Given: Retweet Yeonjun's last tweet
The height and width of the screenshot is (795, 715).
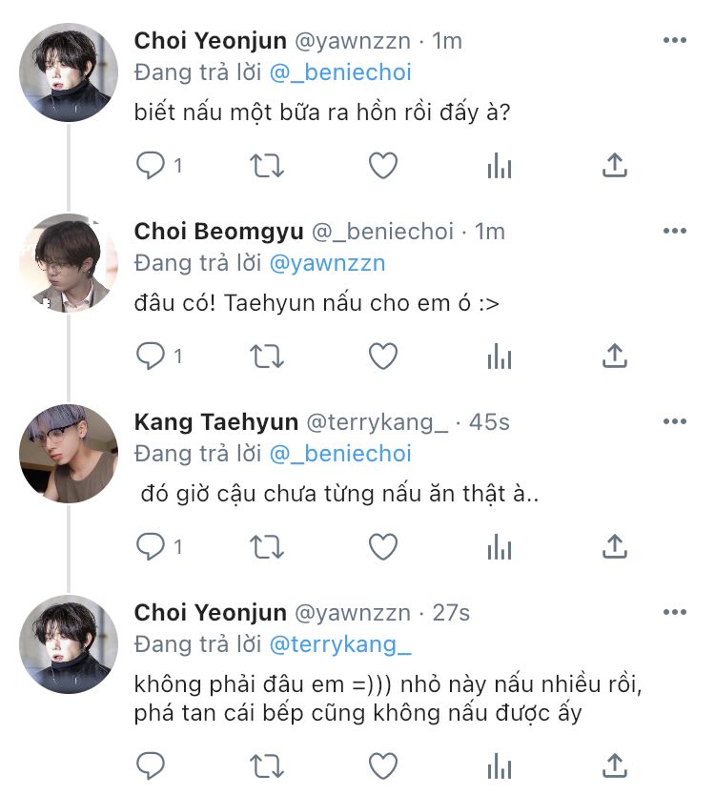Looking at the screenshot, I should click(267, 765).
